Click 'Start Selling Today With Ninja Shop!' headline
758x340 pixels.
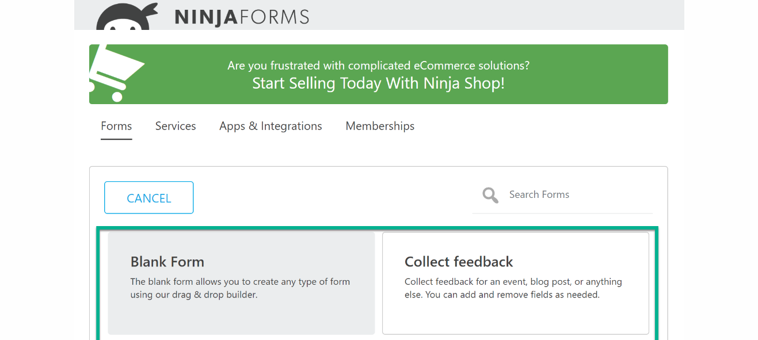pos(378,83)
